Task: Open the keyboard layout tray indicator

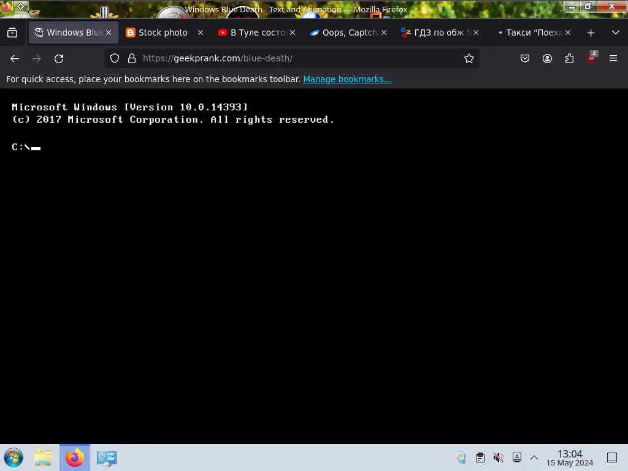Action: coord(516,458)
